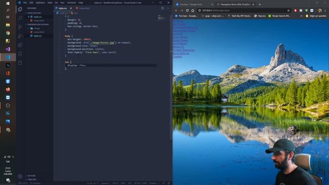
Task: Expand the Windows system tray overflow chevron
Action: [13, 157]
